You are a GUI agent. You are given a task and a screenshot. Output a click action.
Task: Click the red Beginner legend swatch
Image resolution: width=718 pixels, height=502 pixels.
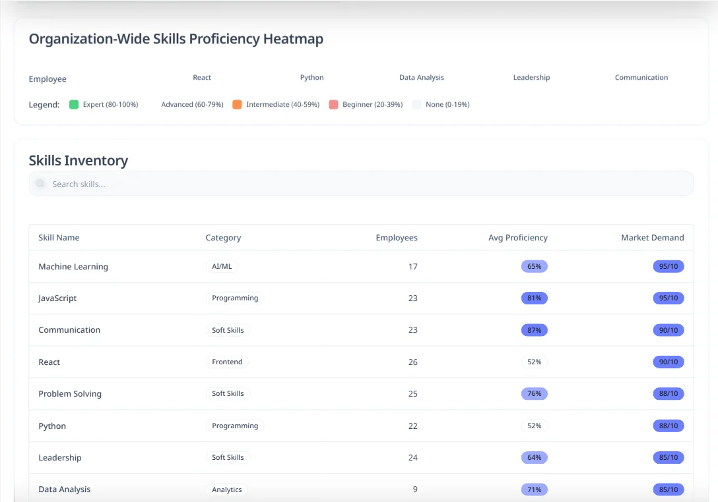333,104
